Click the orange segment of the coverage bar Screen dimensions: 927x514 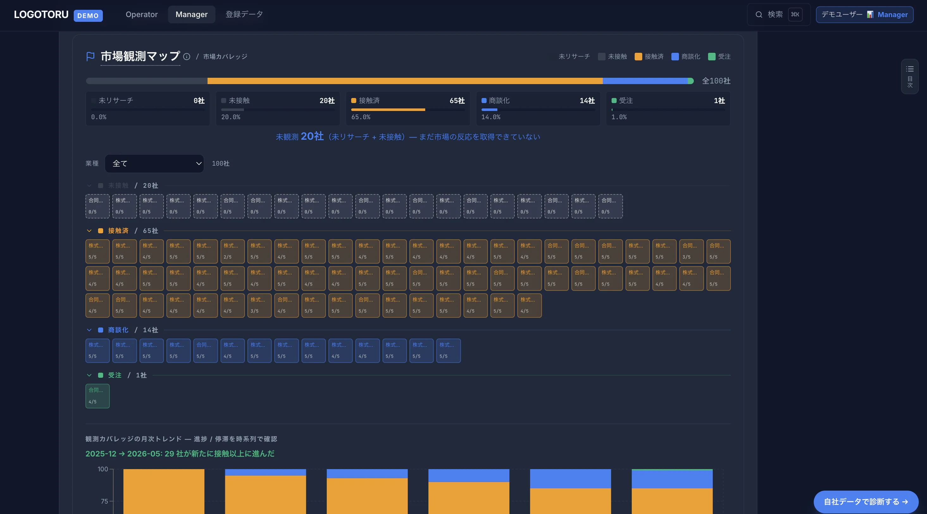coord(405,81)
